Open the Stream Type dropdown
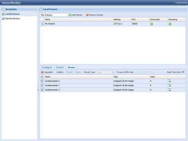Image resolution: width=188 pixels, height=141 pixels. pos(113,72)
